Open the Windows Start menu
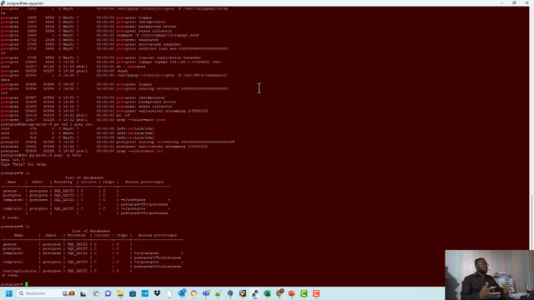Image resolution: width=534 pixels, height=300 pixels. 9,293
